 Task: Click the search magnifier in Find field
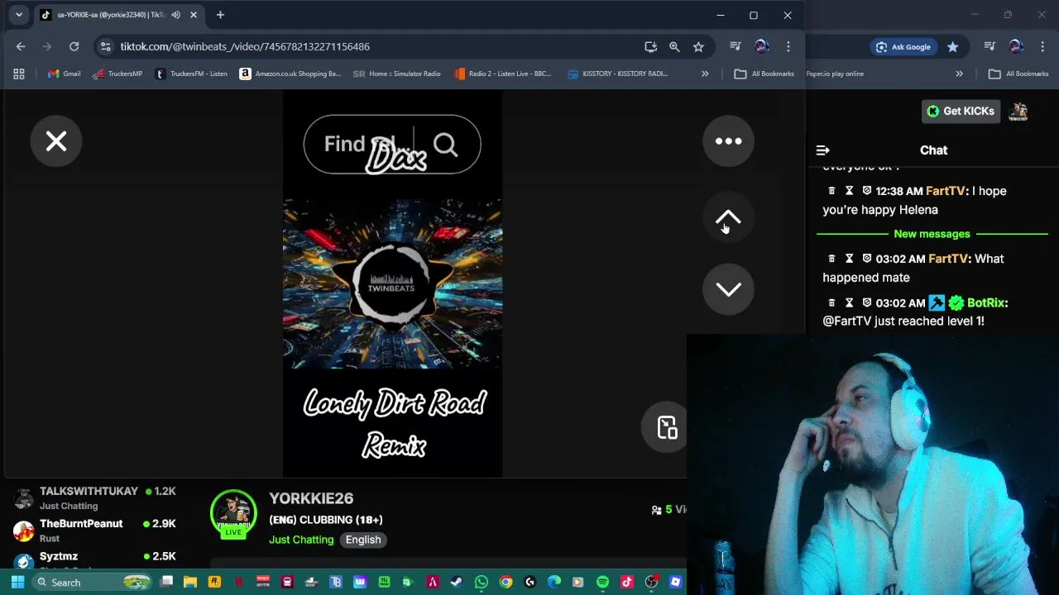pos(445,145)
